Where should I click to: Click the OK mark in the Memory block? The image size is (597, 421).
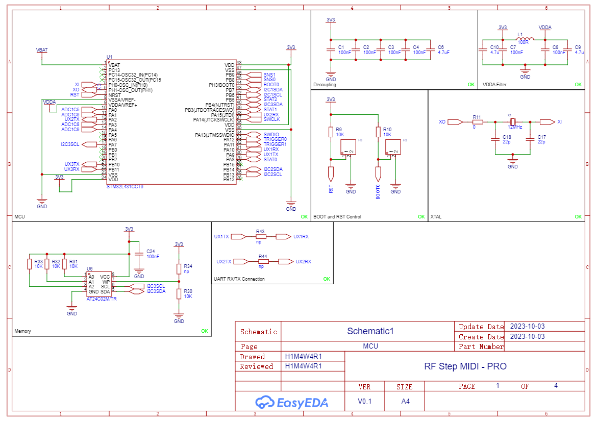205,331
